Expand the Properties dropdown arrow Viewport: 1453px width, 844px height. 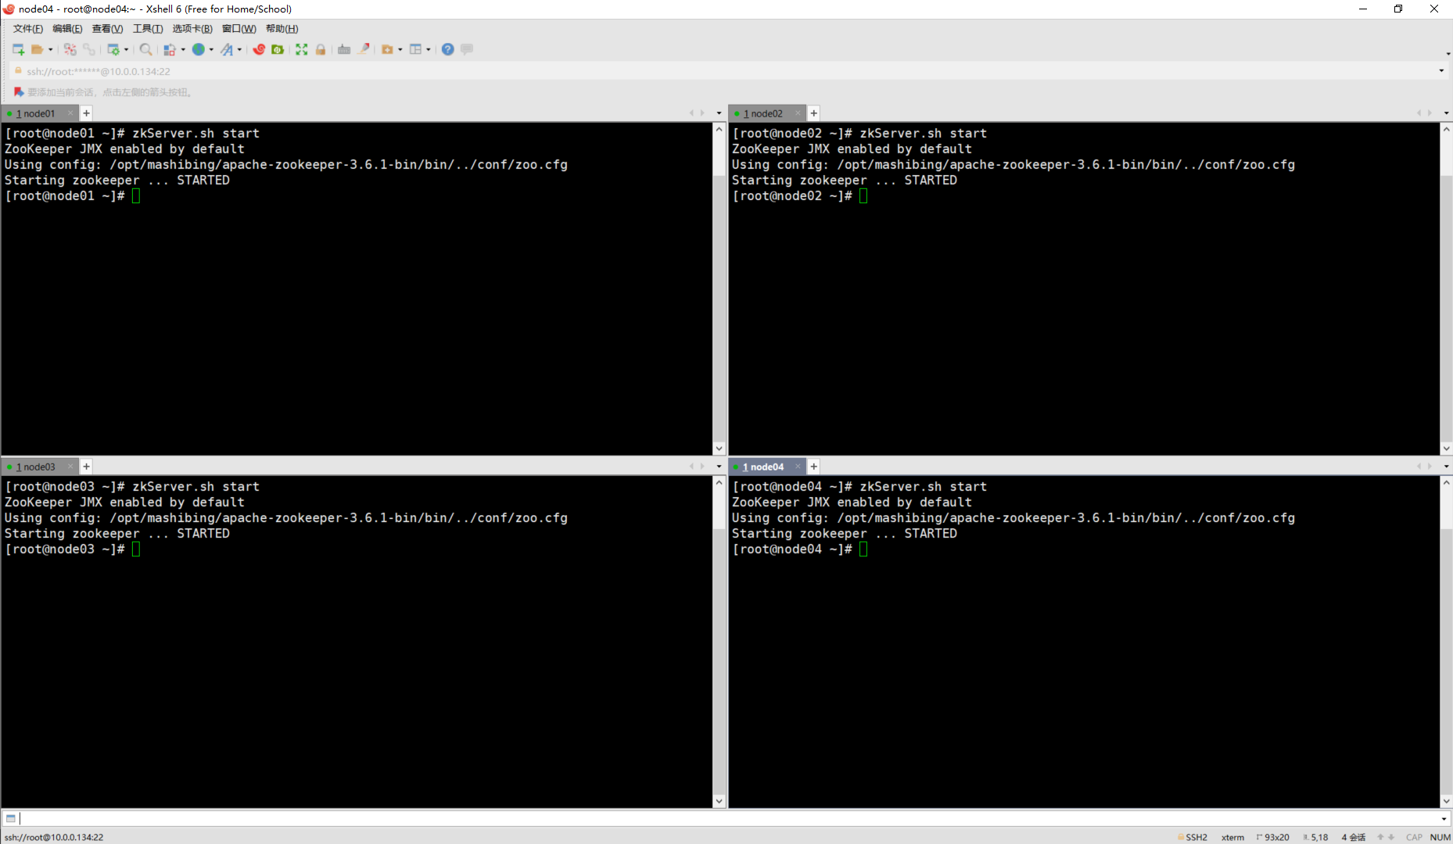point(126,49)
